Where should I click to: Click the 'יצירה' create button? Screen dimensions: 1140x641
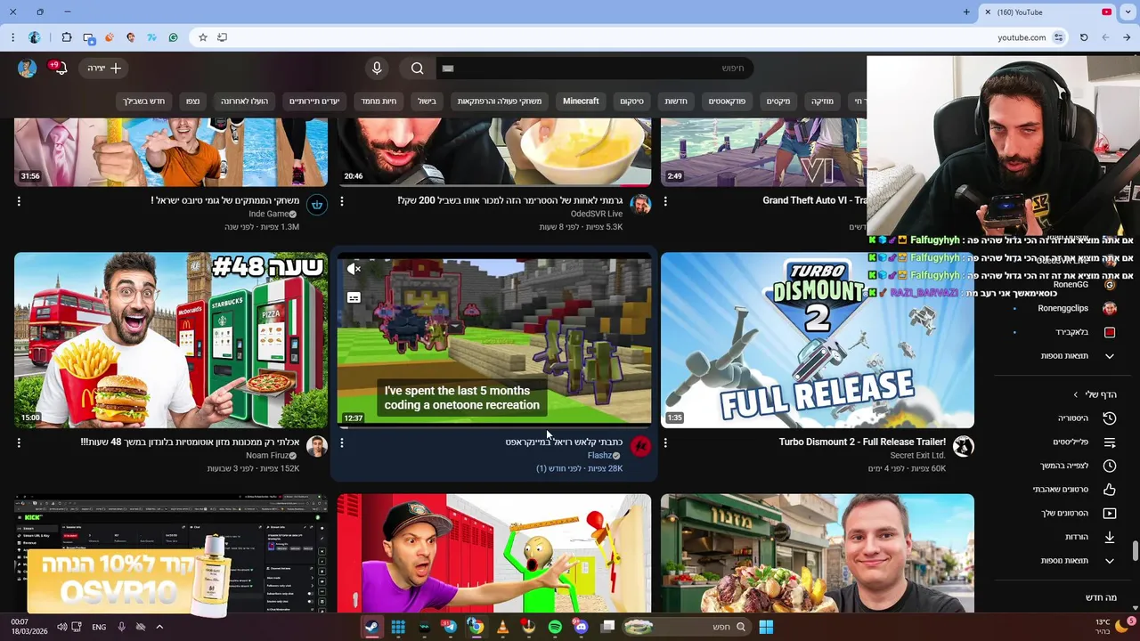(104, 69)
